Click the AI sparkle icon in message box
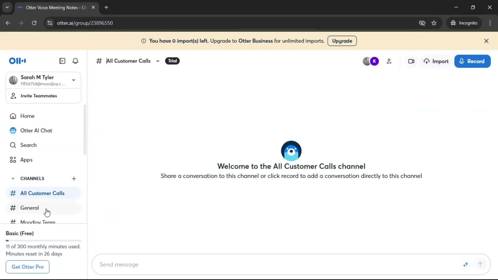Screen dimensions: 498x280 tap(466, 264)
